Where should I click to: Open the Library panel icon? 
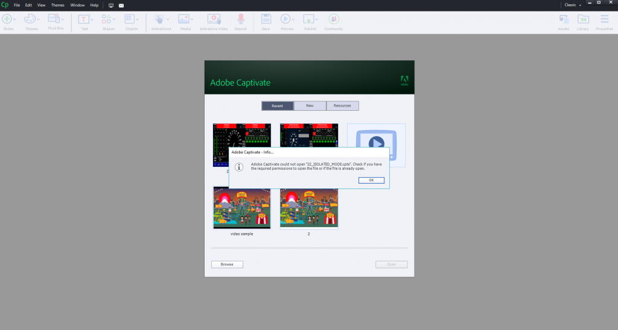582,20
